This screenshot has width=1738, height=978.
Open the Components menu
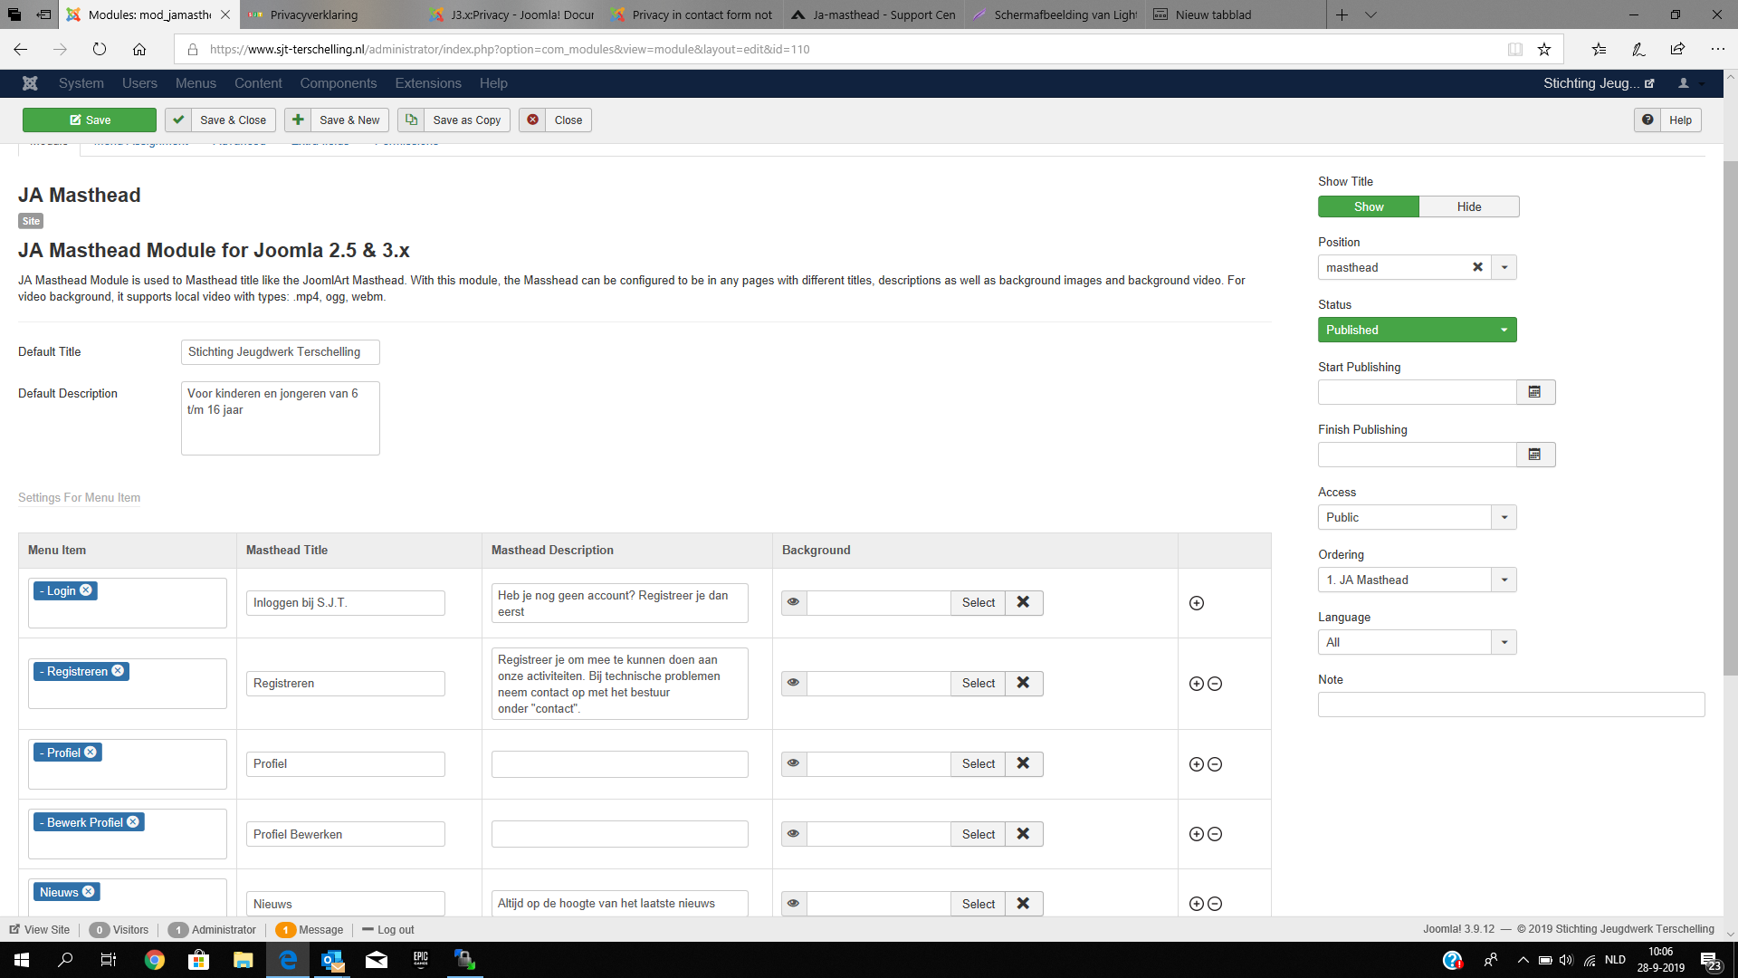click(338, 83)
